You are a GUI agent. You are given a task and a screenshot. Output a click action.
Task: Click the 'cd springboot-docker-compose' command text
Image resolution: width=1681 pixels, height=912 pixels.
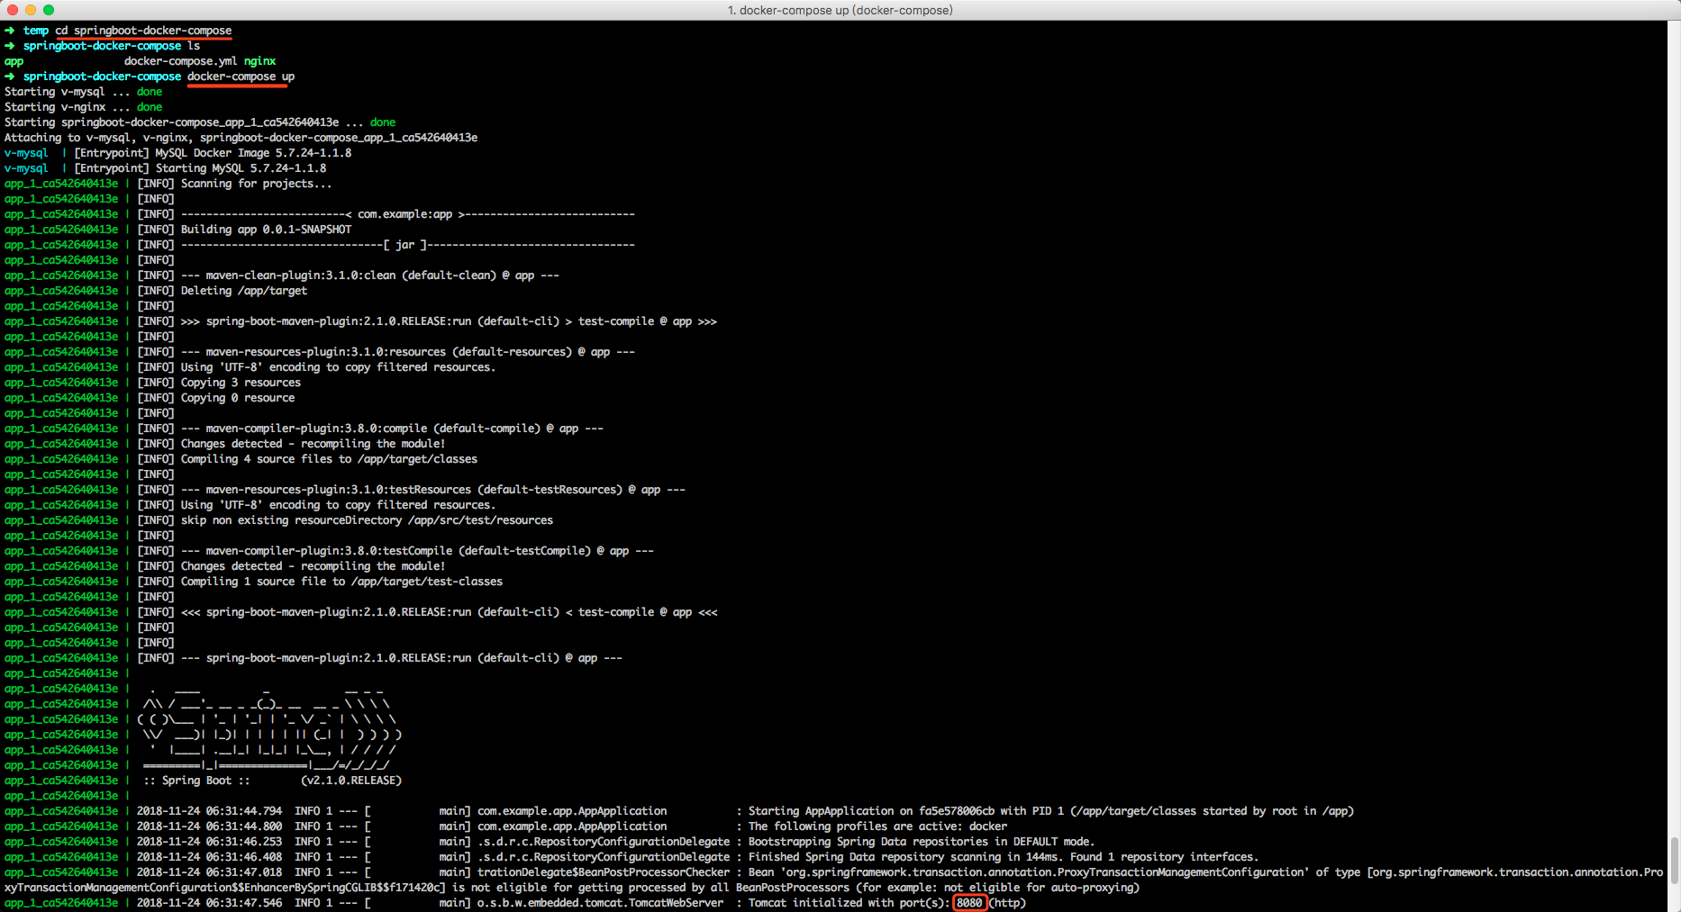pos(143,31)
